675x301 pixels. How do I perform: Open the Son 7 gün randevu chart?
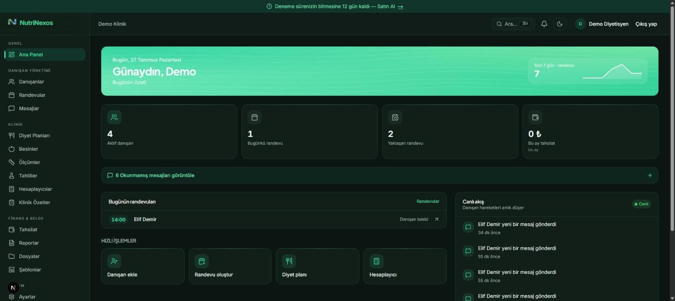(x=588, y=71)
